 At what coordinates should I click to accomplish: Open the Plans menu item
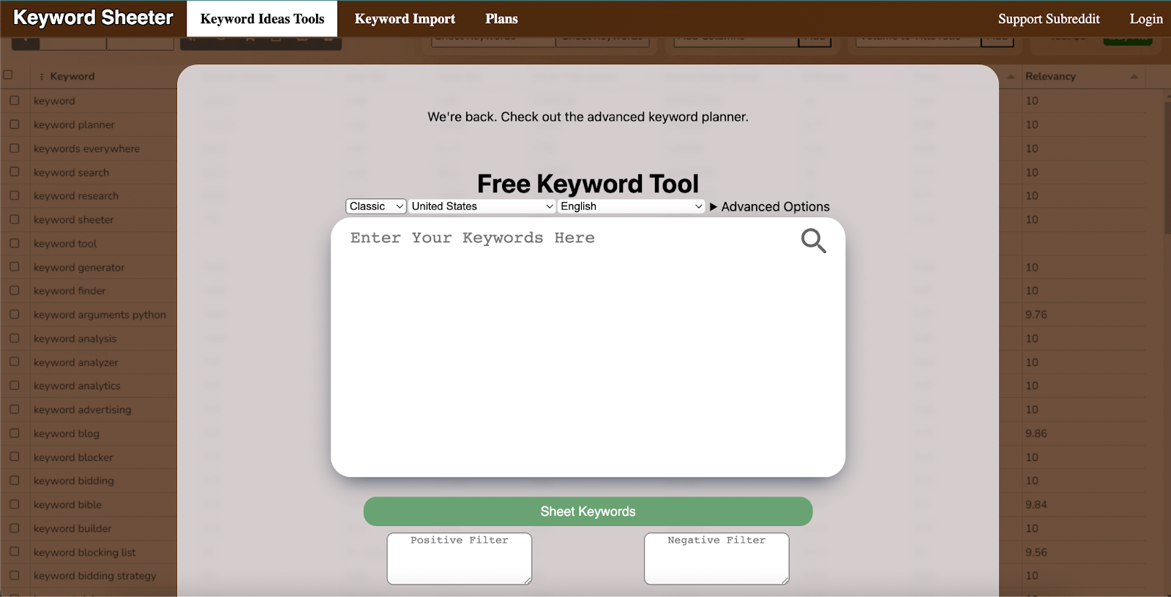(x=501, y=19)
